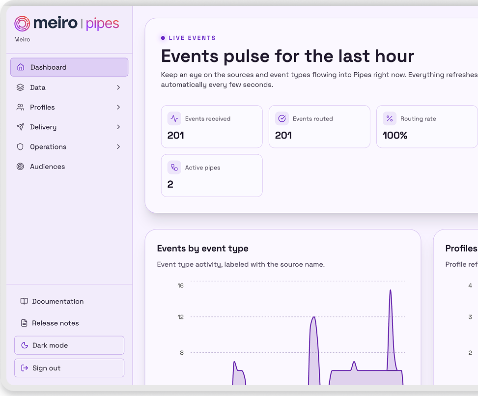Open the Delivery menu item

69,127
